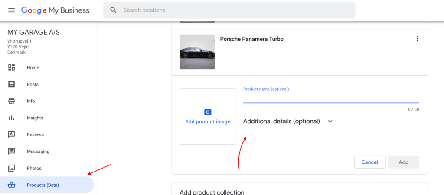This screenshot has width=444, height=195.
Task: Click the Messaging chat icon
Action: tap(11, 151)
